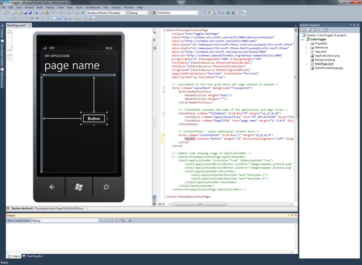Click the XAML editor horizontal scrollbar thumb
Viewport: 362px width, 265px height.
pyautogui.click(x=200, y=204)
